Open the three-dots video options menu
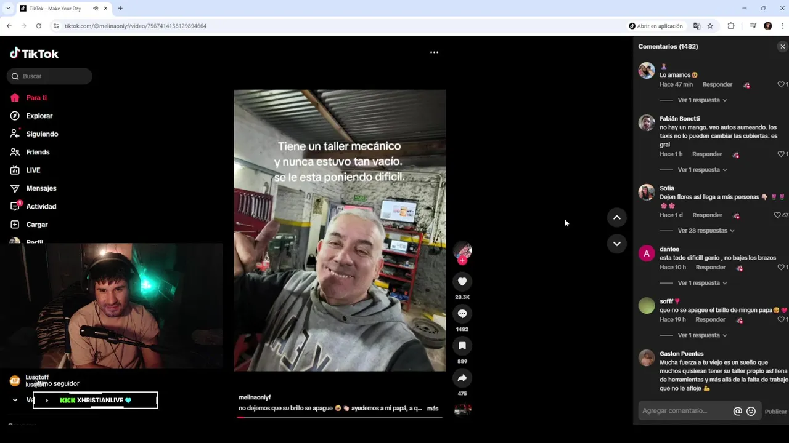789x443 pixels. point(434,52)
